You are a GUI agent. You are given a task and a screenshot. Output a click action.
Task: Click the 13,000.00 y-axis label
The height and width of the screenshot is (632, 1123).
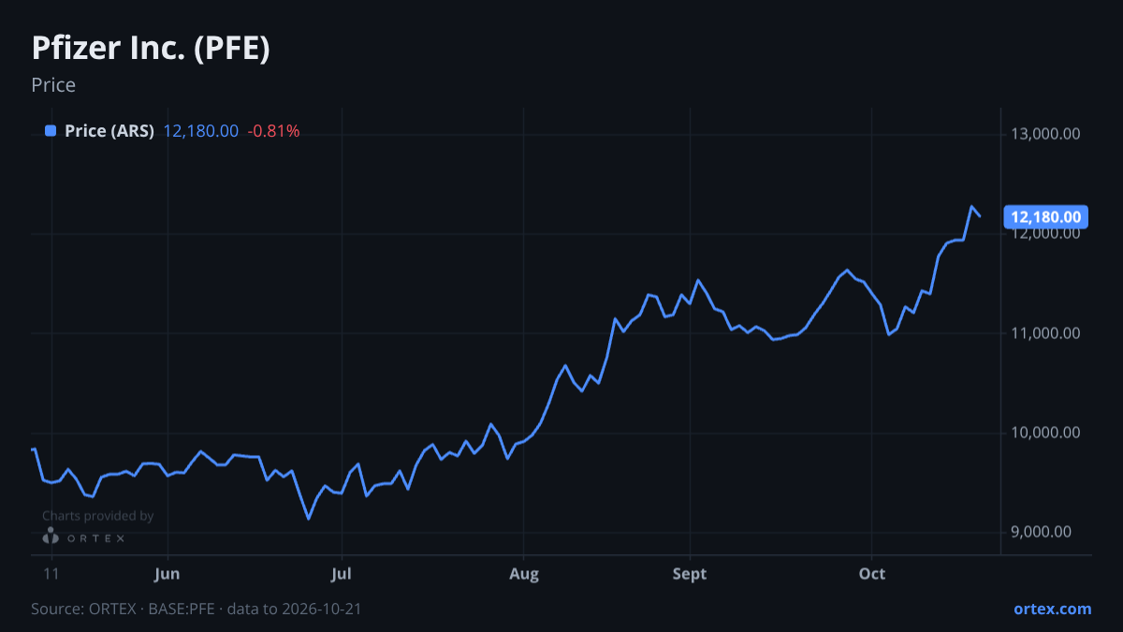1046,134
